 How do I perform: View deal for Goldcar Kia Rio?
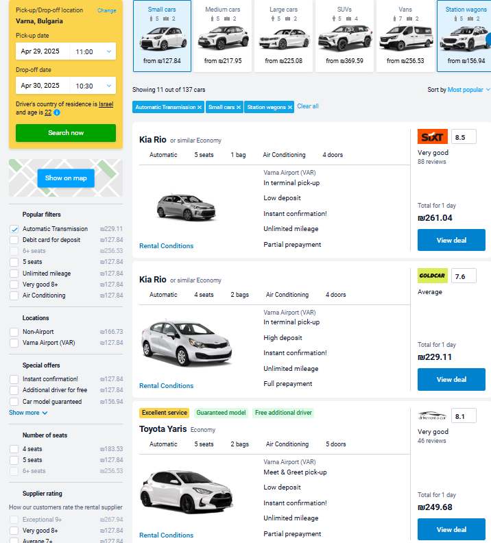point(451,380)
